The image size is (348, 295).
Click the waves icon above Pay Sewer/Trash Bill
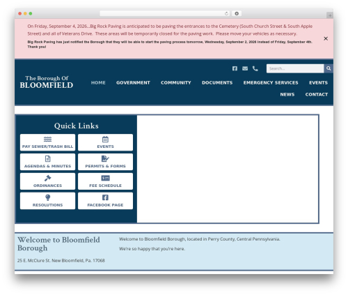point(47,139)
